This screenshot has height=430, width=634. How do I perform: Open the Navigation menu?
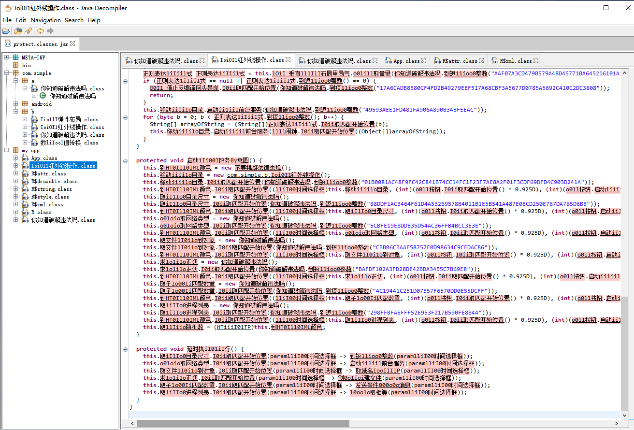pyautogui.click(x=45, y=20)
